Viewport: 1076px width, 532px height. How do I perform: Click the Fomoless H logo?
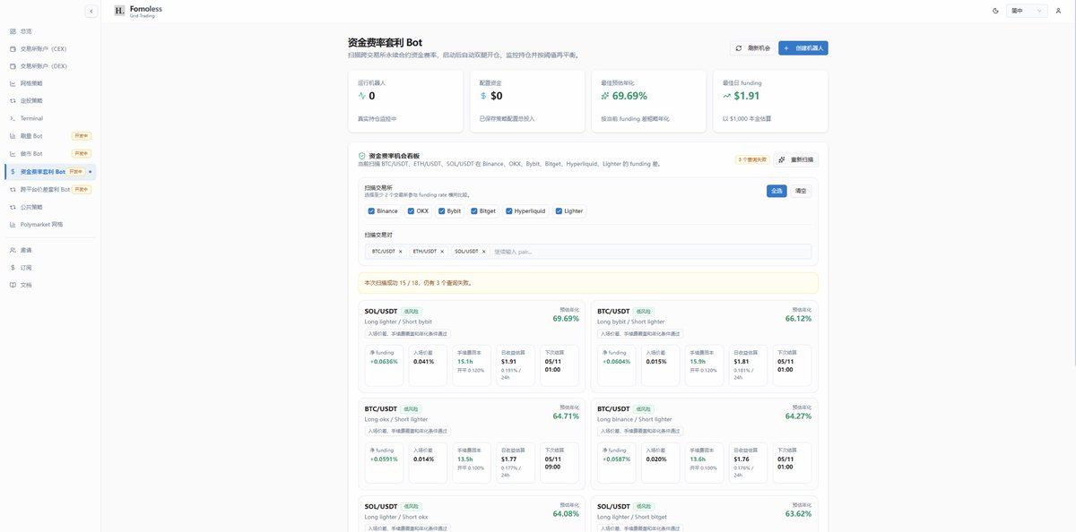click(120, 11)
